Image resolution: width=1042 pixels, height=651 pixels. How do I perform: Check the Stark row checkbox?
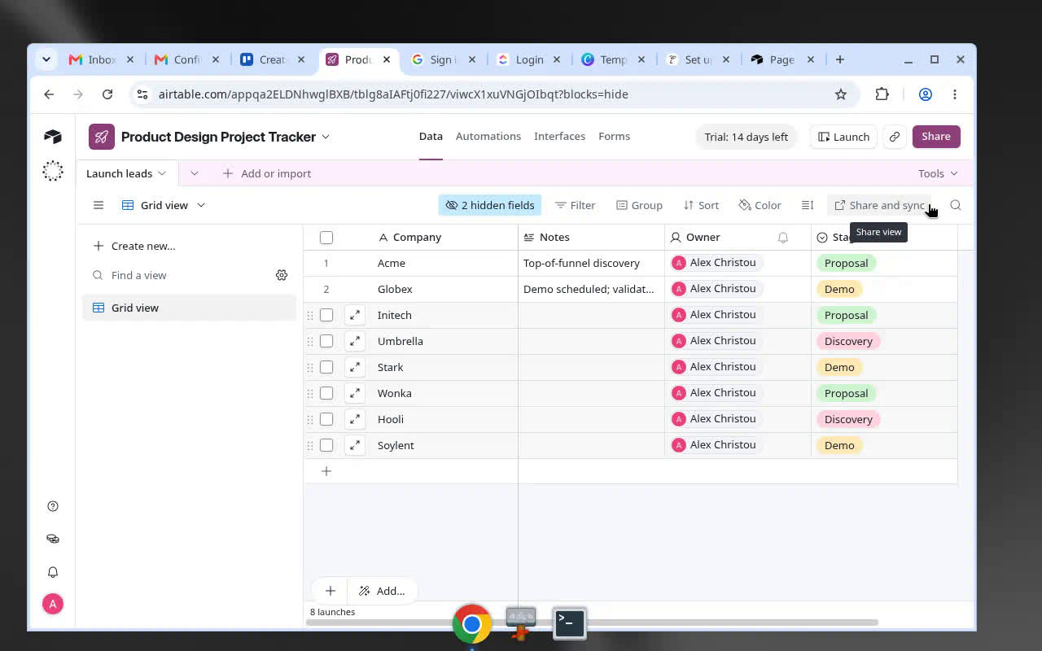point(326,367)
